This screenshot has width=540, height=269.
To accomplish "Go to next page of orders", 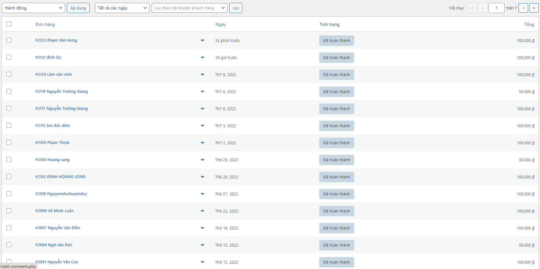I will 523,8.
